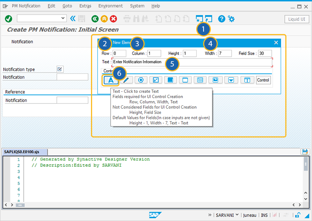Click the Last Page icon

[x=186, y=19]
